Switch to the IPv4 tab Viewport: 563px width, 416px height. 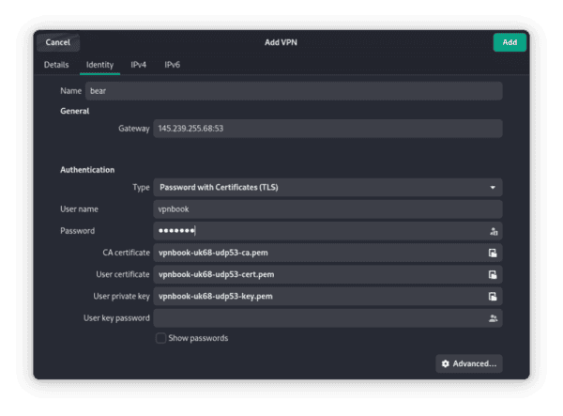point(139,65)
